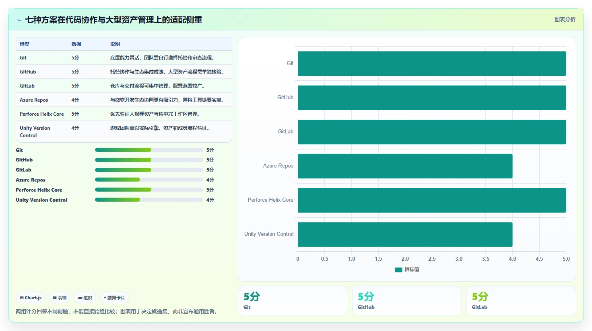Click the Chart.js tag chip
This screenshot has width=592, height=331.
point(31,298)
